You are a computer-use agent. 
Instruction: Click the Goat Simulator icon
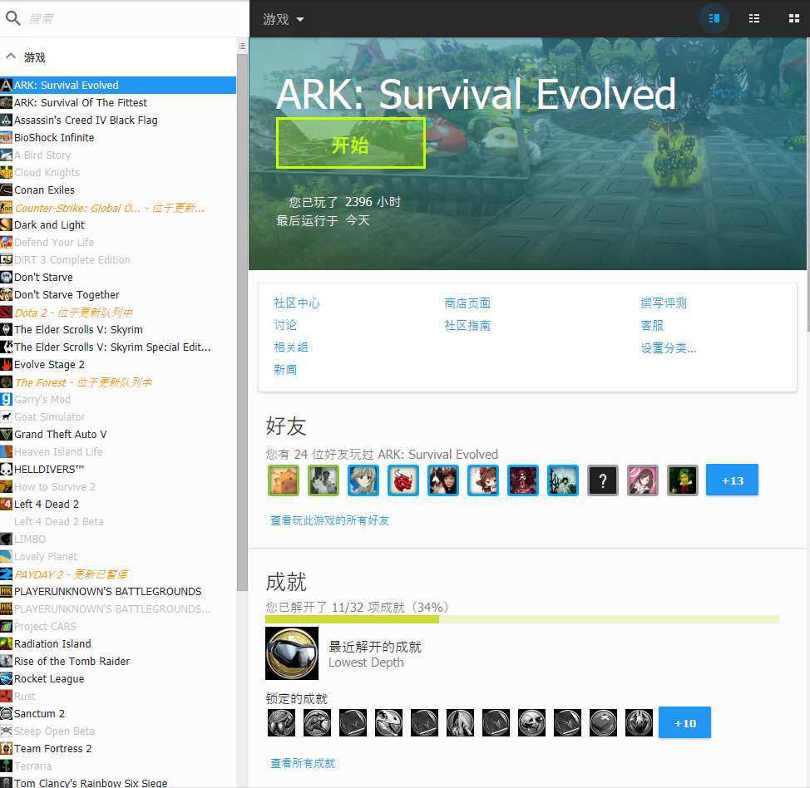click(x=6, y=416)
